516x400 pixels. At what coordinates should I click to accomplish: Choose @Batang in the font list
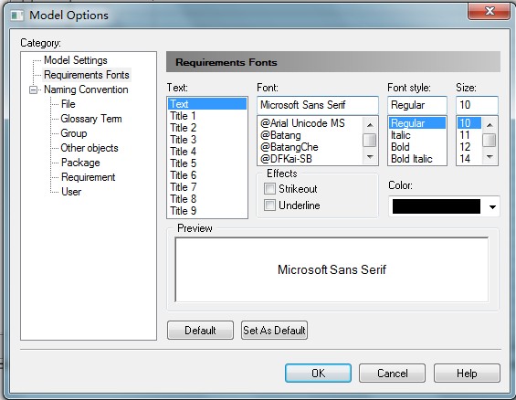pos(280,135)
